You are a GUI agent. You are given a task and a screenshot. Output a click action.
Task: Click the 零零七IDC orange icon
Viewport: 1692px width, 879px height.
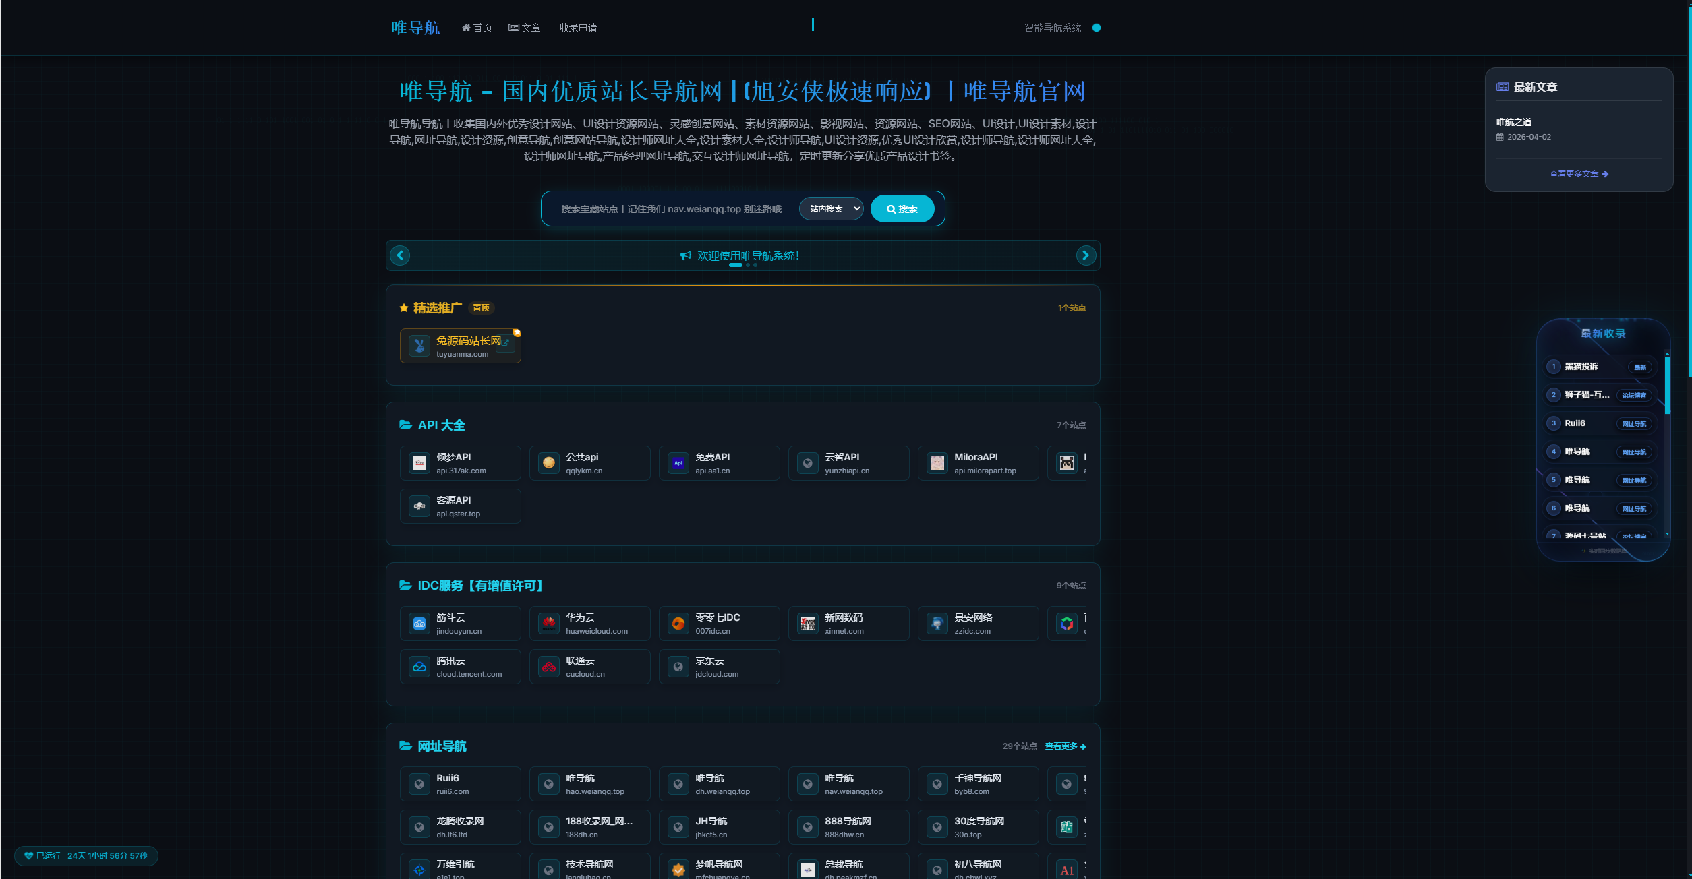click(678, 624)
